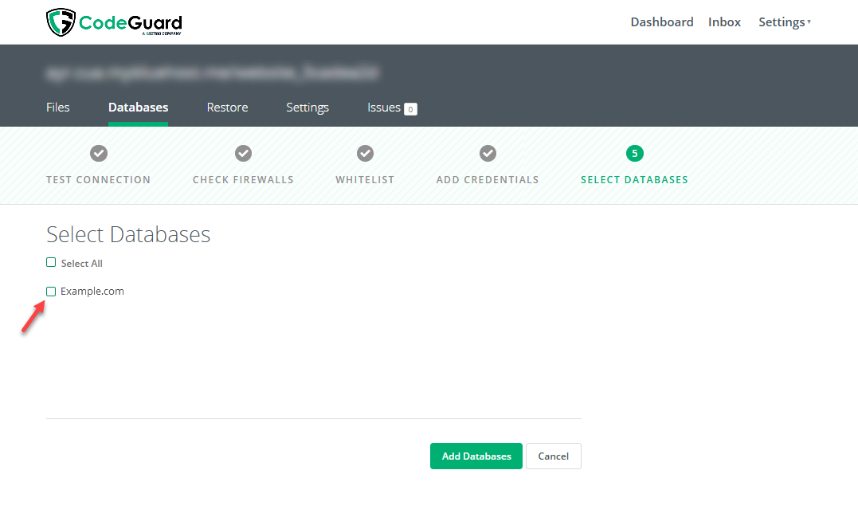
Task: Click the Issues count badge
Action: (x=410, y=109)
